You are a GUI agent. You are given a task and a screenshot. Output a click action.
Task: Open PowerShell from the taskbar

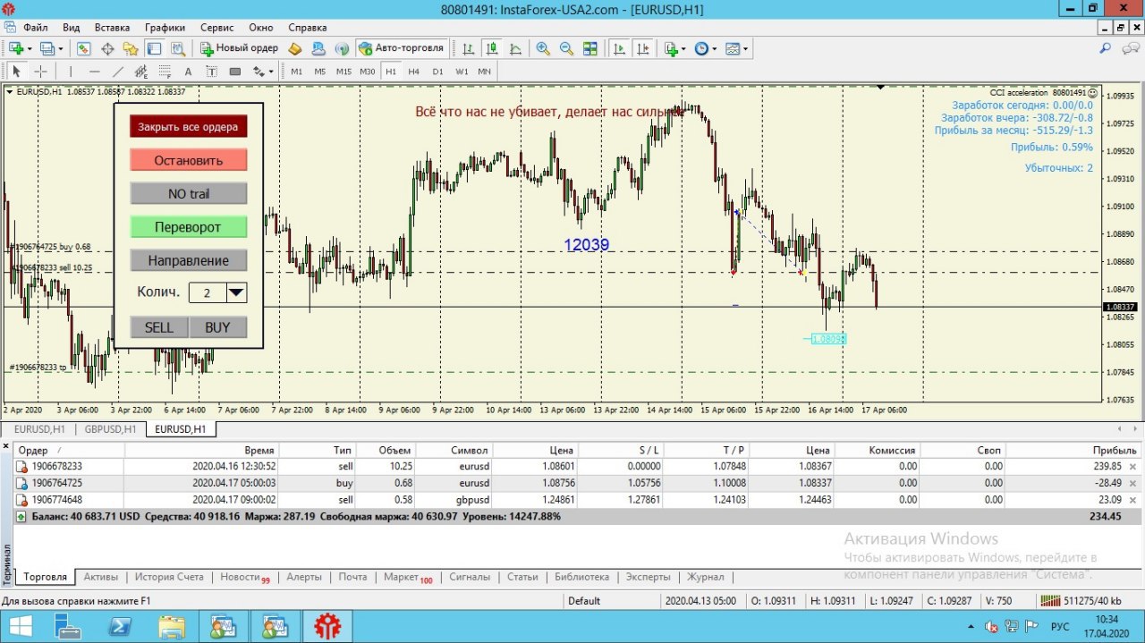[x=120, y=627]
